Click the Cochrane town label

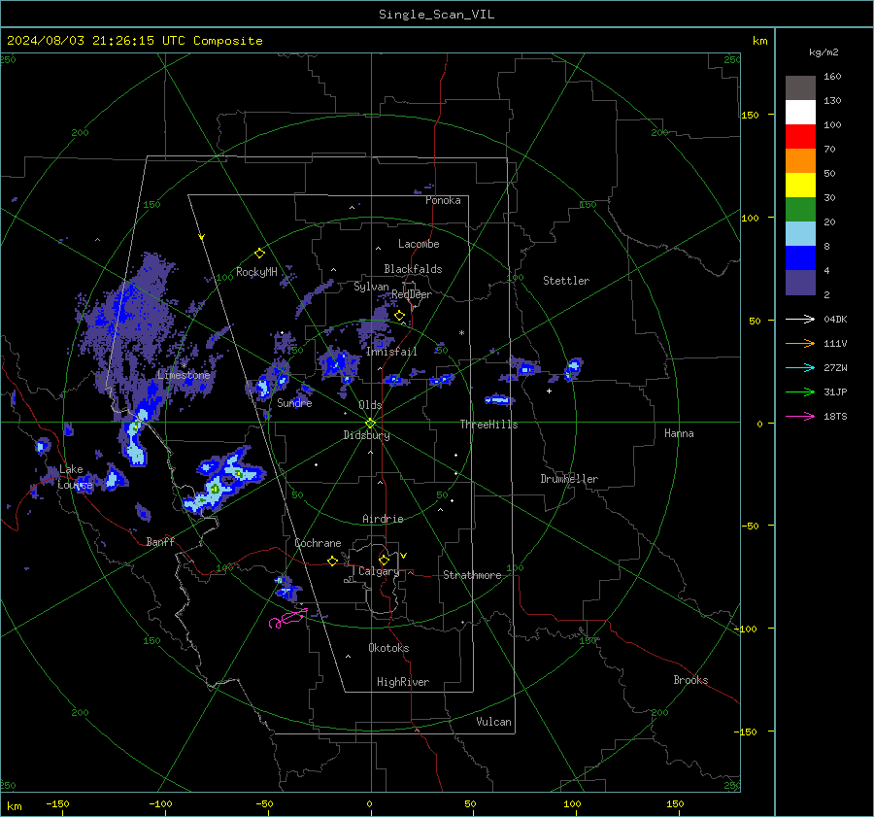(x=318, y=543)
